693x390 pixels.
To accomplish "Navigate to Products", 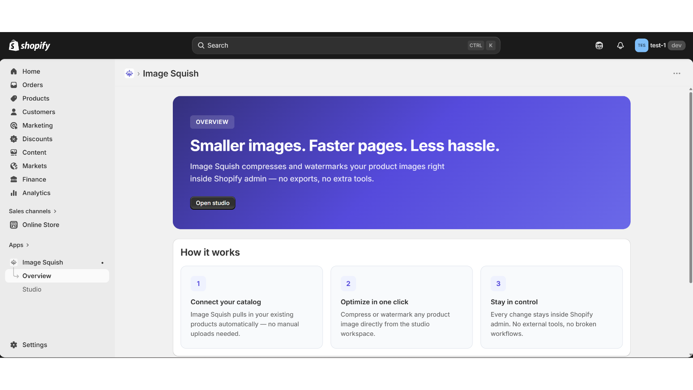I will pos(57,98).
